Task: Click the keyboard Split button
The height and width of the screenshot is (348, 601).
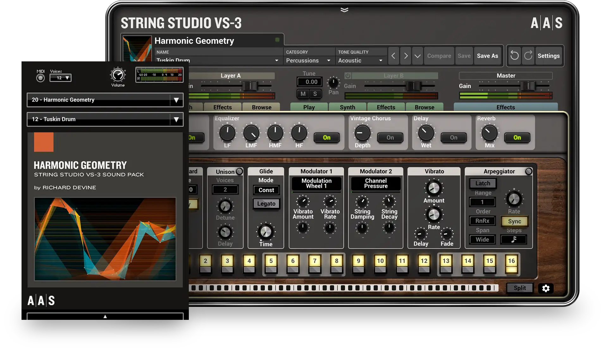Action: coord(520,288)
